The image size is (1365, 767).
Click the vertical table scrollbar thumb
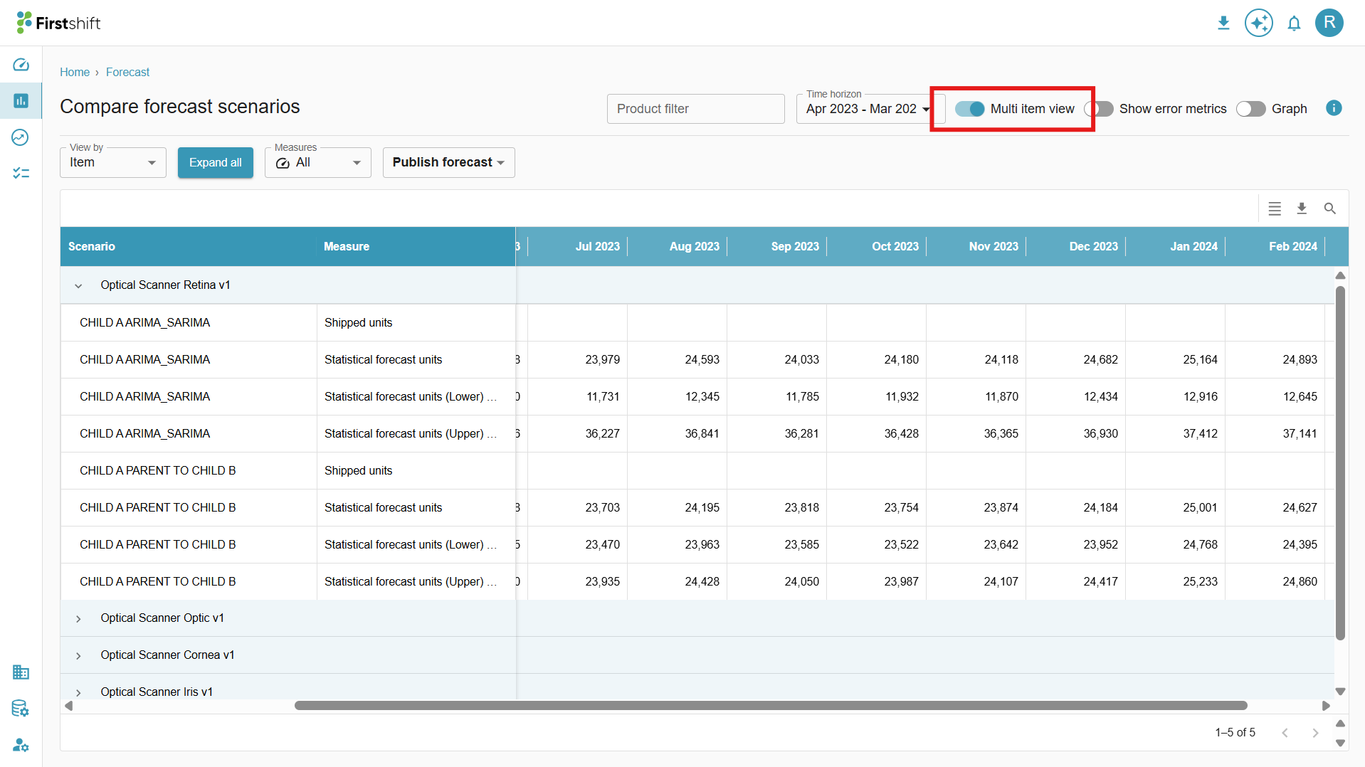coord(1340,462)
